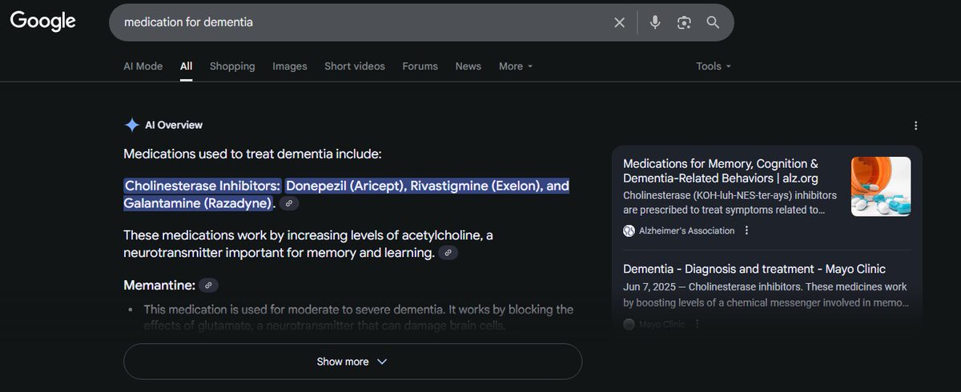Open source link icon beside Memantine
The image size is (961, 392).
tap(208, 286)
